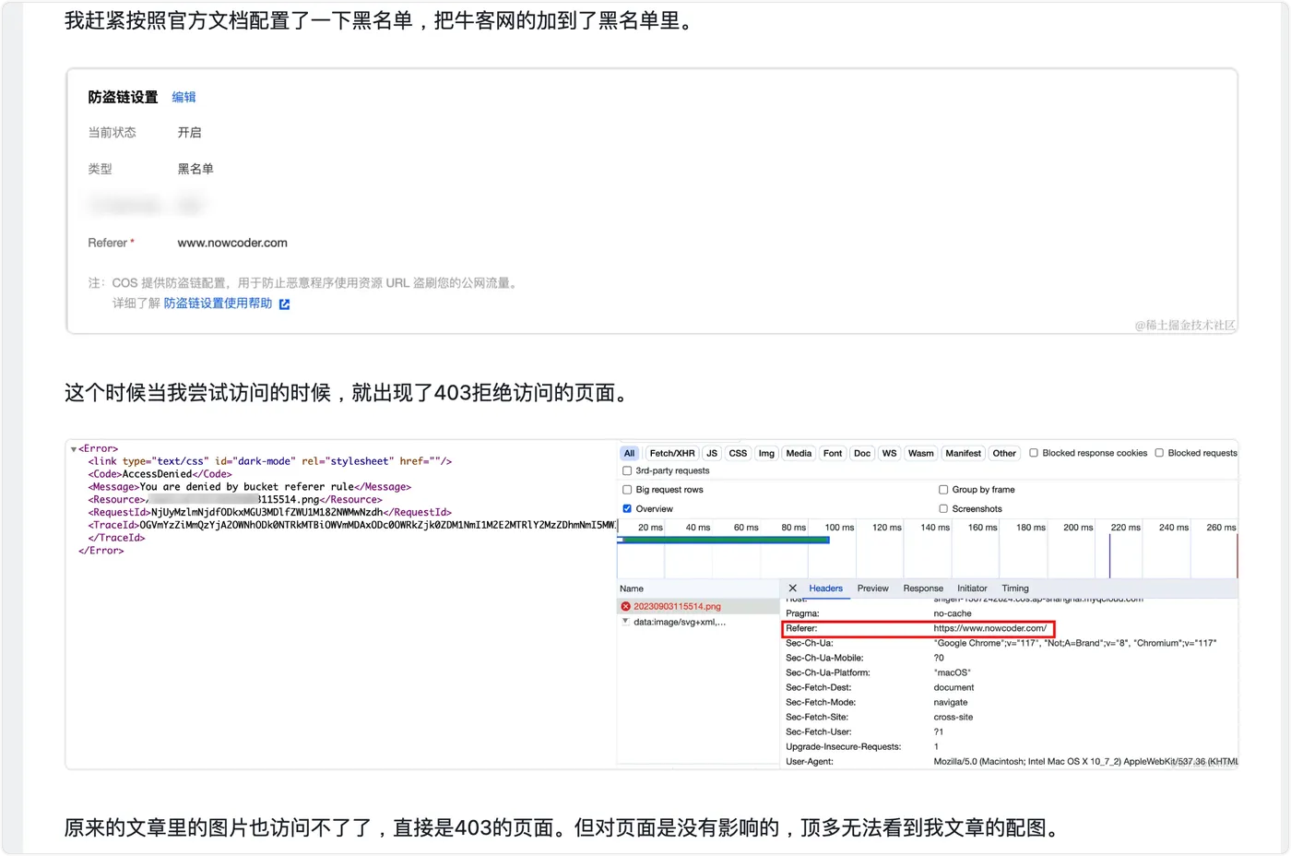Click the denied by bucket referer rule message
The width and height of the screenshot is (1291, 856).
tap(246, 487)
